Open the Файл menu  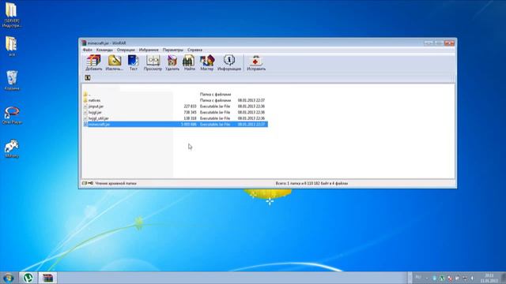click(88, 50)
